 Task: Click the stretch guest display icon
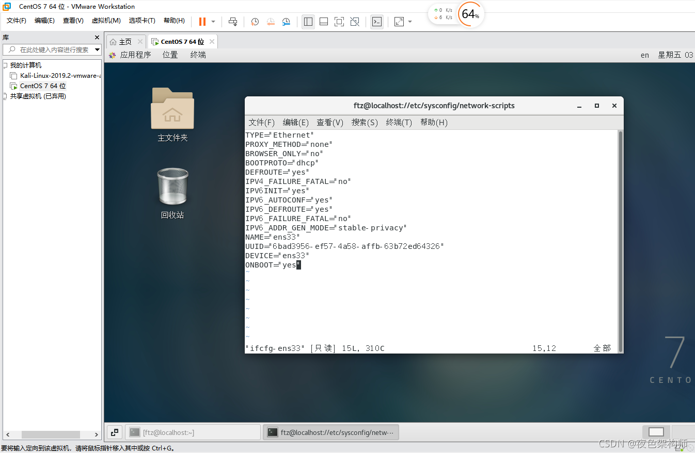pyautogui.click(x=399, y=22)
